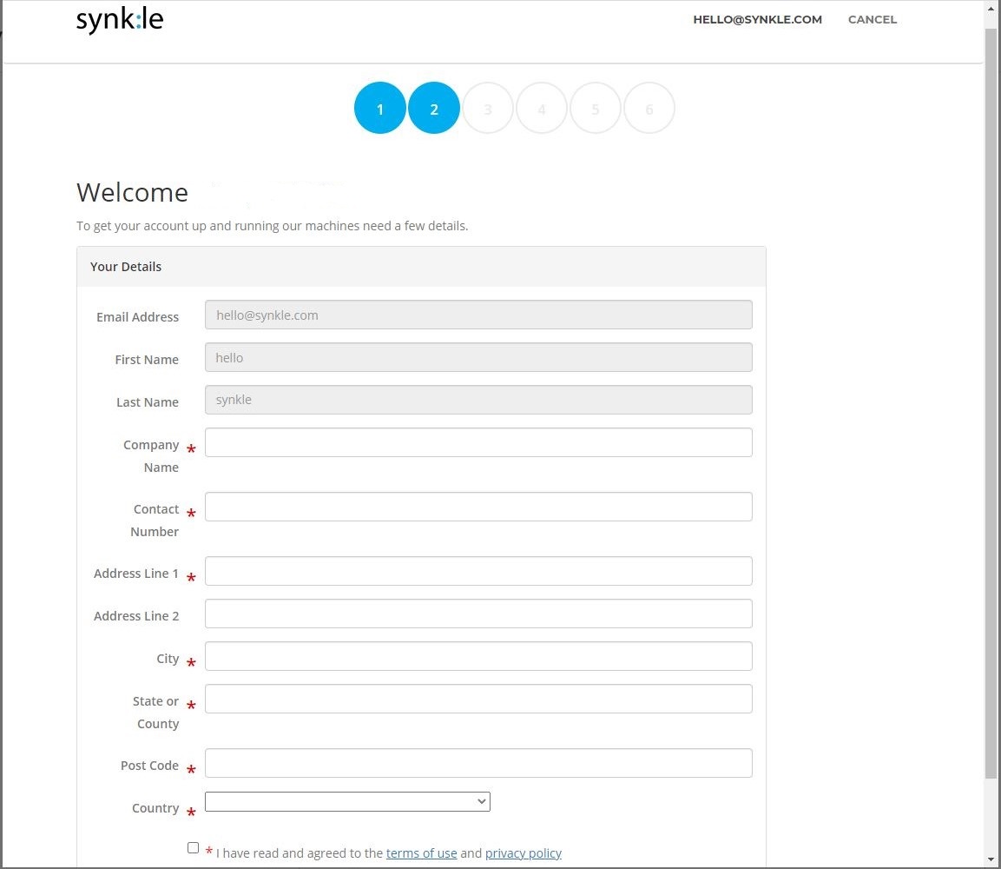This screenshot has height=869, width=1001.
Task: Focus the Address Line 2 input
Action: click(x=478, y=614)
